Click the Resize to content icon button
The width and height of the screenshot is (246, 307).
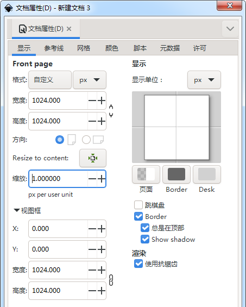pos(93,158)
